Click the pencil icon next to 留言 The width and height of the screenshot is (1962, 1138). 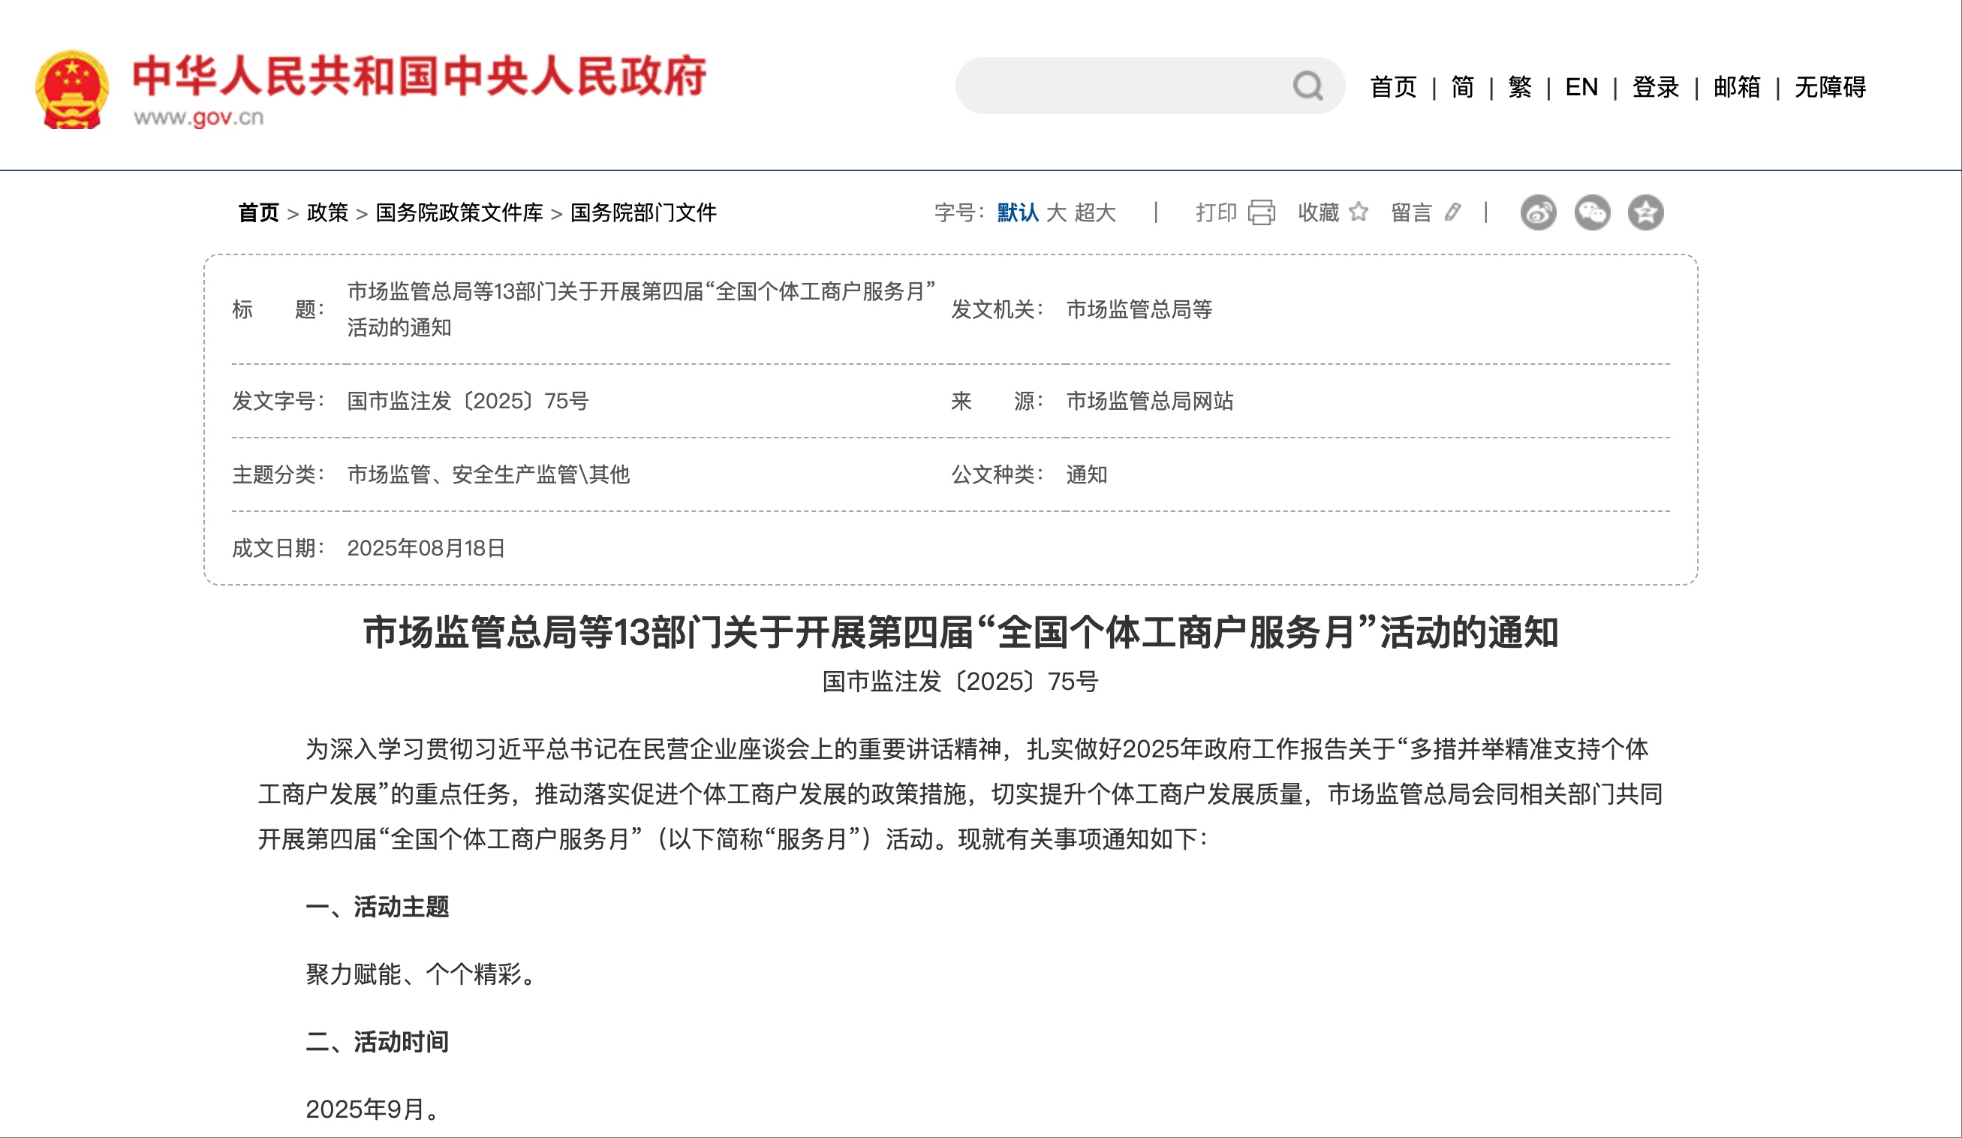(x=1453, y=212)
